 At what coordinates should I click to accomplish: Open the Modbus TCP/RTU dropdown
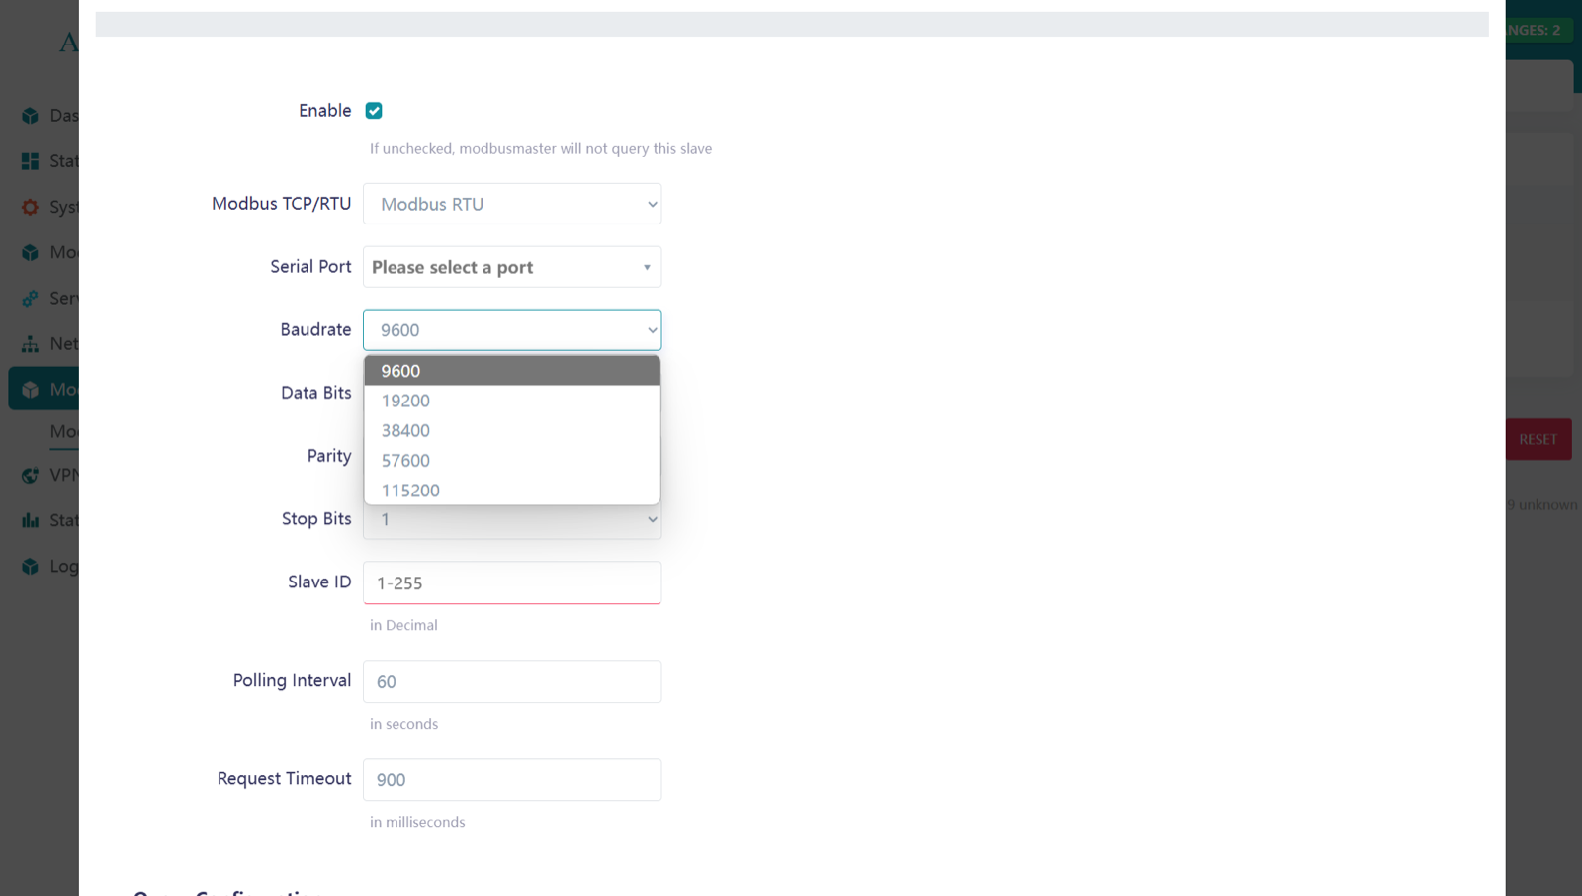pyautogui.click(x=511, y=204)
